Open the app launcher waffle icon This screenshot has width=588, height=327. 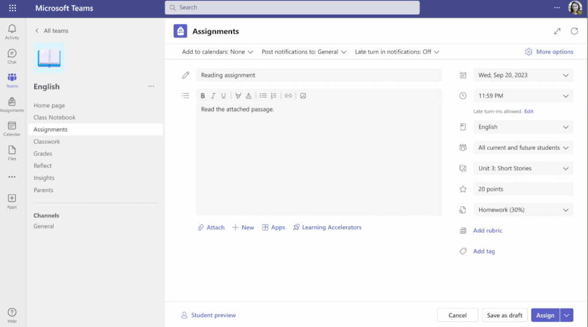(12, 8)
